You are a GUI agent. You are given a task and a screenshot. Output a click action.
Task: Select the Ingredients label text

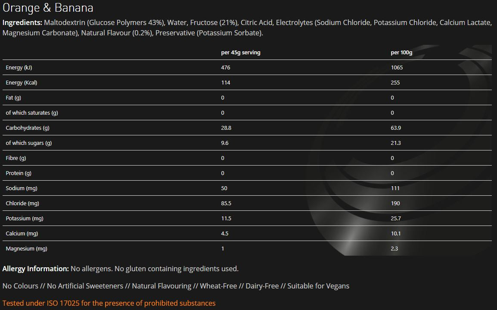coord(22,22)
